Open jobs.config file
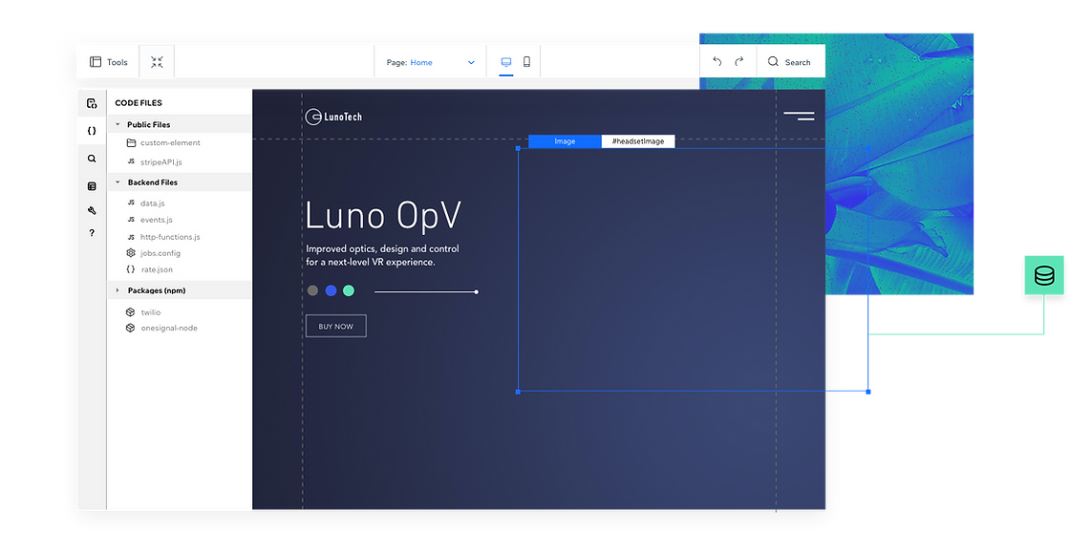Screen dimensions: 1070x535 pos(160,253)
